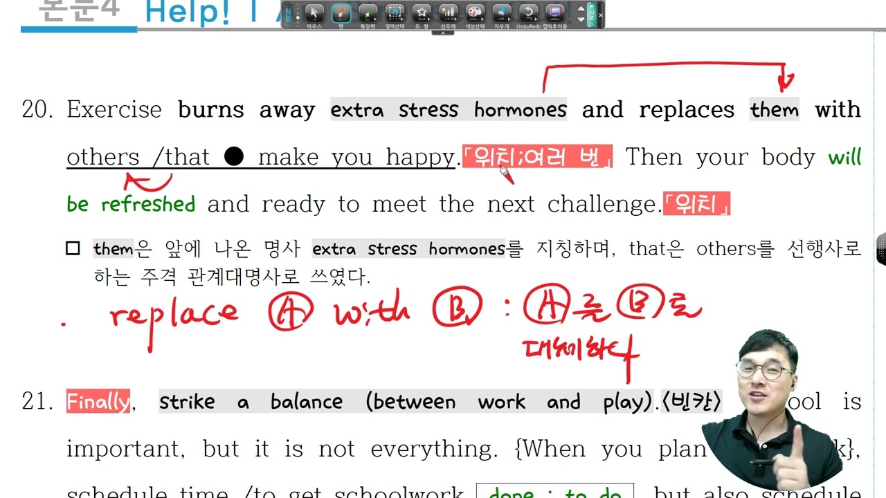Open the color selection (색상선택) palette
886x498 pixels.
click(475, 15)
